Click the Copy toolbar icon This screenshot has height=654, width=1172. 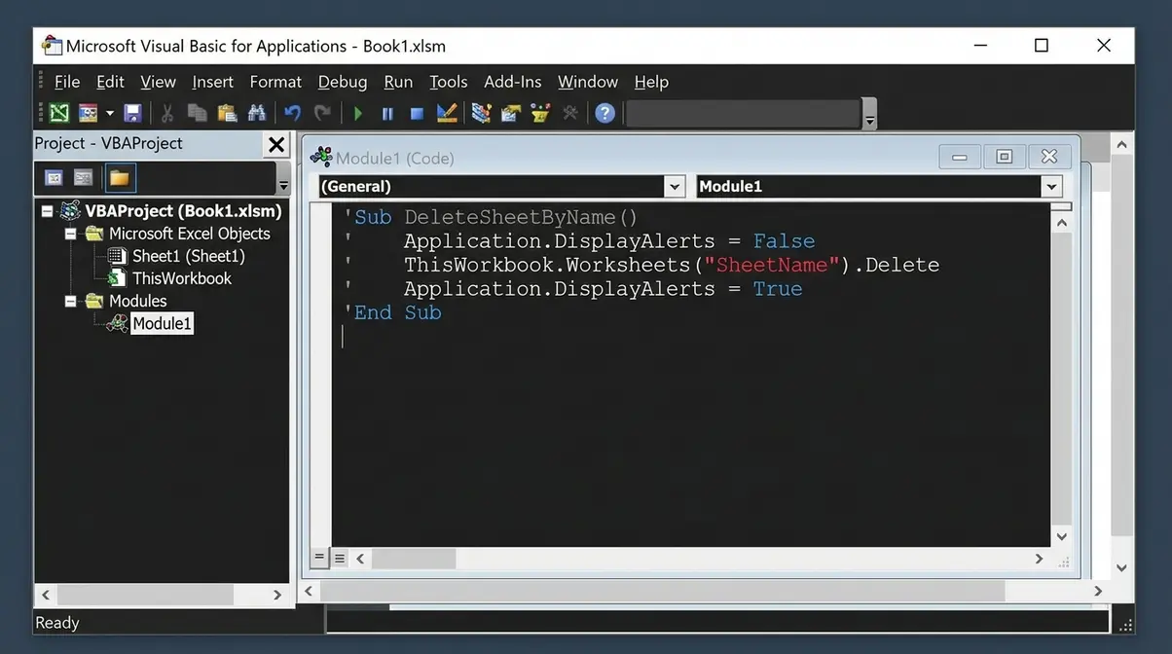198,113
